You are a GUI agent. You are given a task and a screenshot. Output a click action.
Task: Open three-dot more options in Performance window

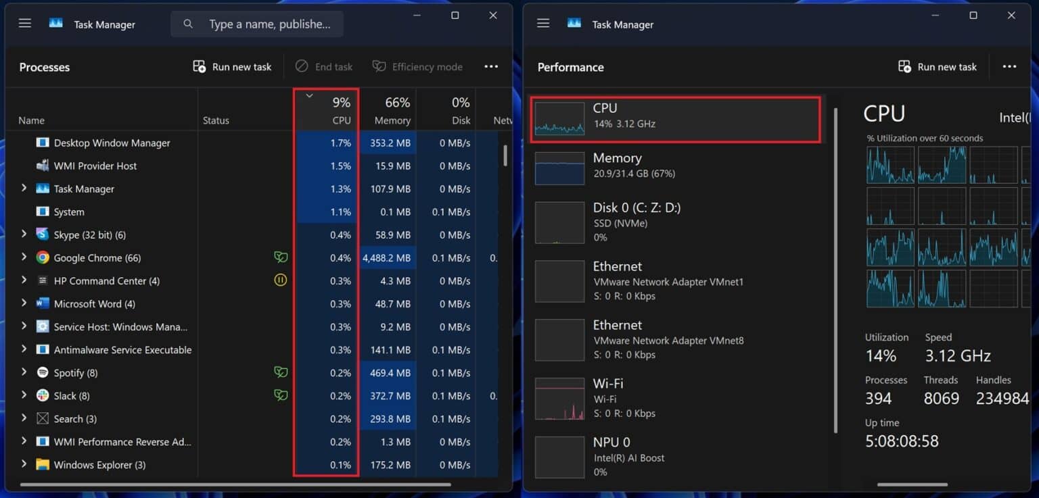pos(1009,66)
